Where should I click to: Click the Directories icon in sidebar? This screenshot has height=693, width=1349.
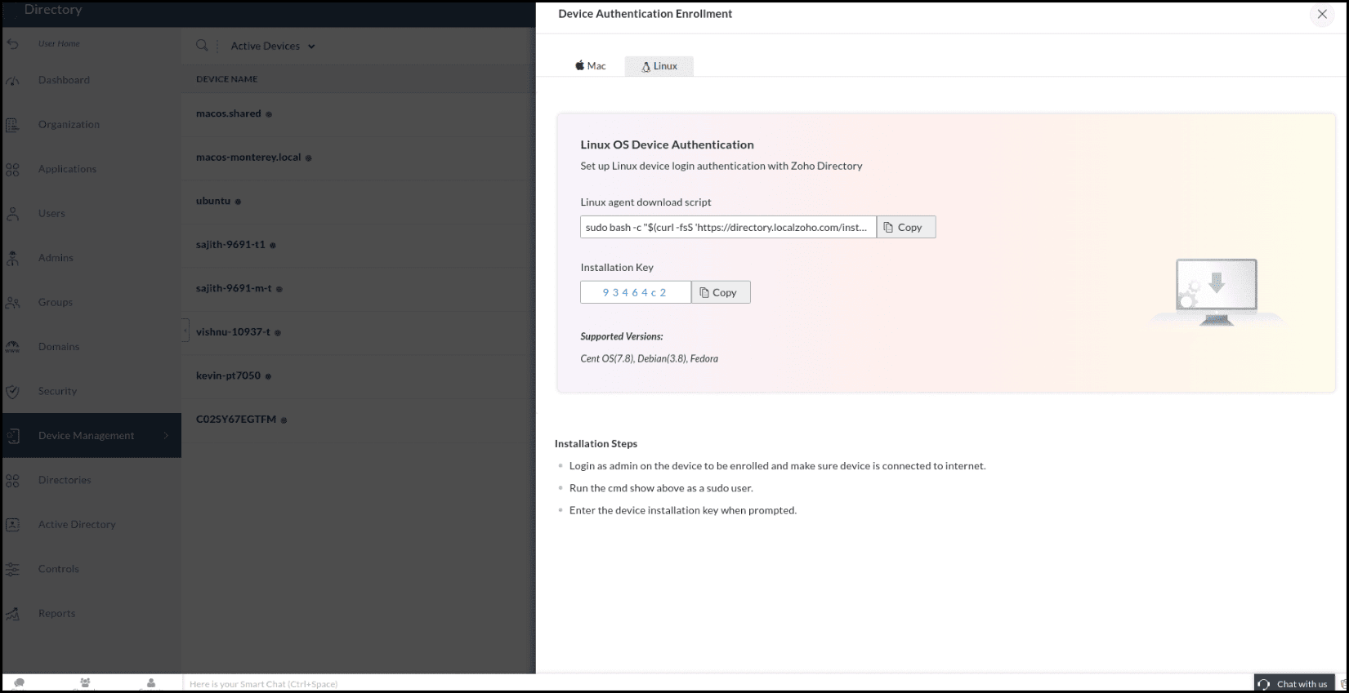[x=12, y=481]
